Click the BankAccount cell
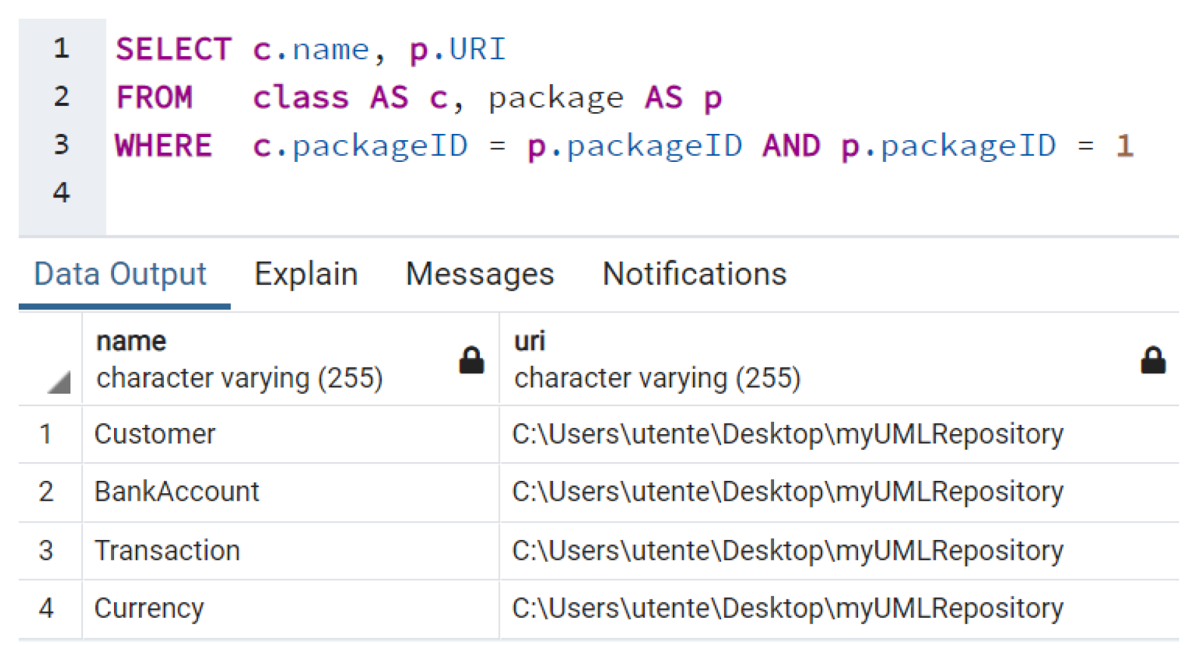1204x659 pixels. click(x=176, y=492)
